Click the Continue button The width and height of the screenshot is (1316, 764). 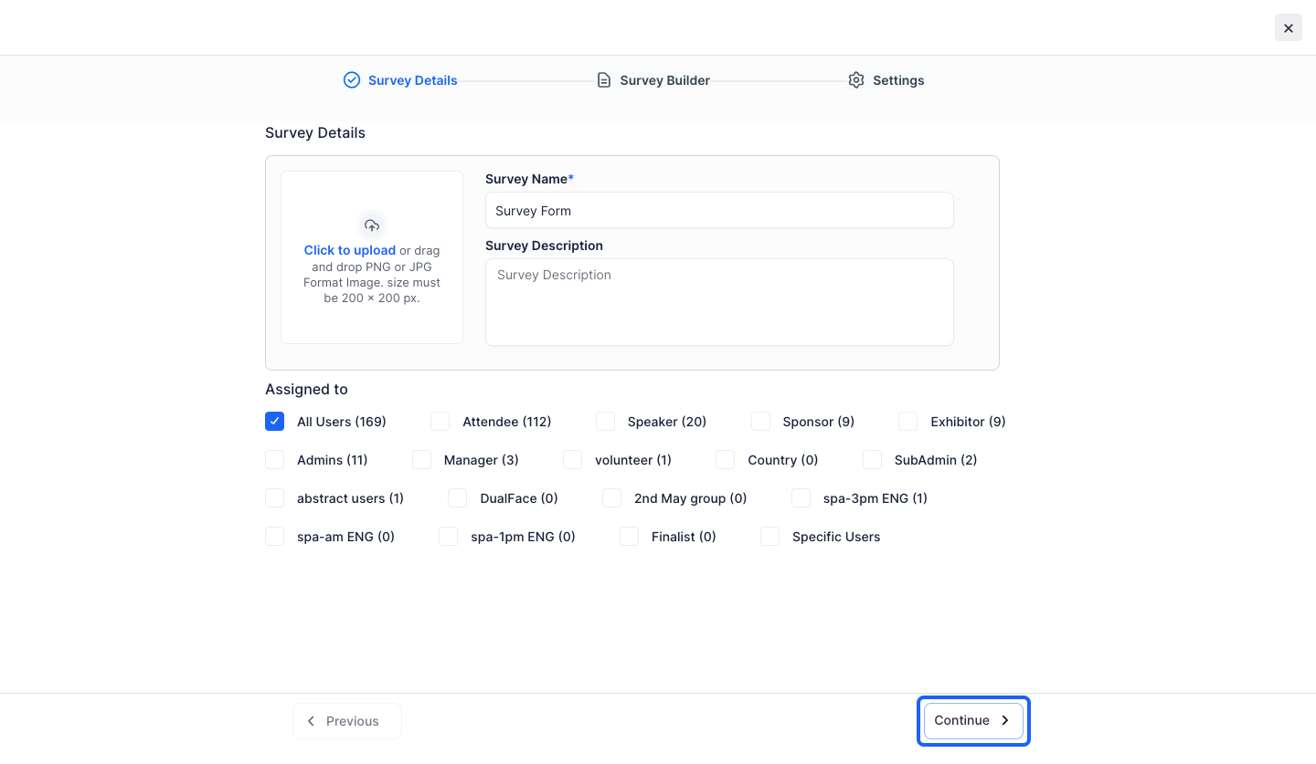click(x=973, y=721)
